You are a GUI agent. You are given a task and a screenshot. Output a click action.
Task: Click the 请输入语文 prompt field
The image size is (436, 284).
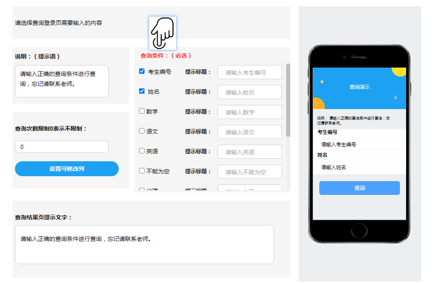coord(250,132)
